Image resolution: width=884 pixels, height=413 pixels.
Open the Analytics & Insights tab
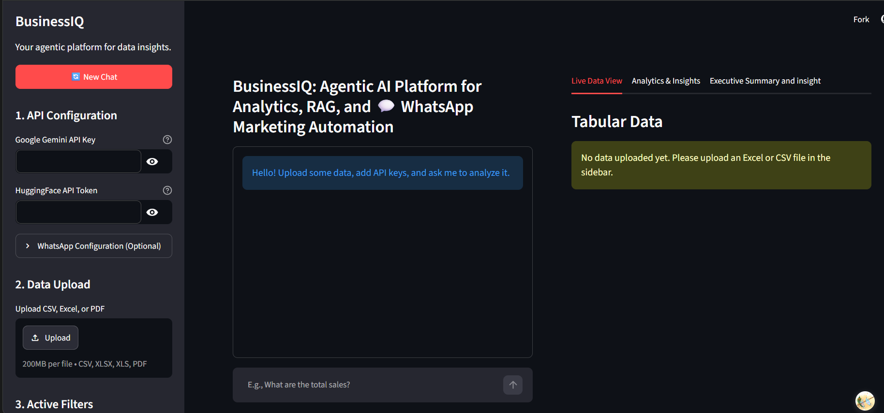666,81
